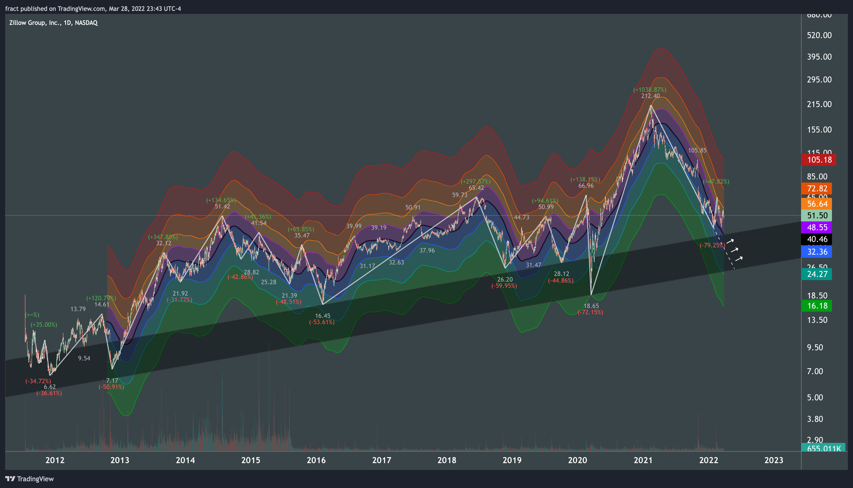The height and width of the screenshot is (488, 853).
Task: Click the 105.85 price annotation
Action: pos(697,150)
